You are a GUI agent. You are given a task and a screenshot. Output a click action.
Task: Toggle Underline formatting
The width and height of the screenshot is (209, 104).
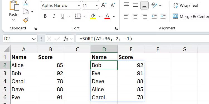coord(63,16)
